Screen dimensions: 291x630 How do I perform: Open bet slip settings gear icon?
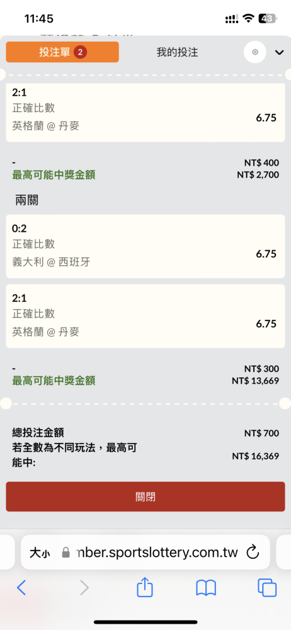[x=255, y=52]
